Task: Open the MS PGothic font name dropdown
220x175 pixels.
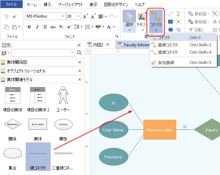Action: point(63,16)
